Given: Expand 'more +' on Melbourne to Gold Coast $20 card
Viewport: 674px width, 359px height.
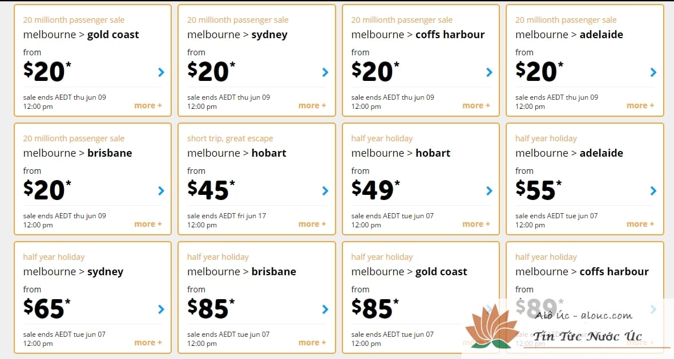Looking at the screenshot, I should (148, 105).
